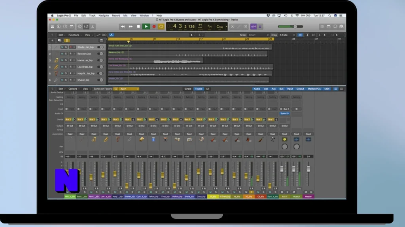405x227 pixels.
Task: Open the List Editors button
Action: coord(322,26)
